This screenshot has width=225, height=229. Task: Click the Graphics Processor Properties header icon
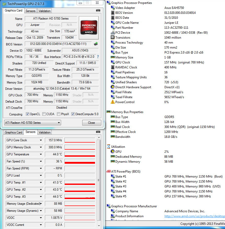(109, 3)
